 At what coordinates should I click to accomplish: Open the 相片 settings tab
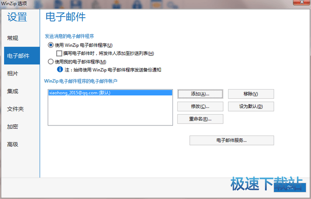point(13,73)
